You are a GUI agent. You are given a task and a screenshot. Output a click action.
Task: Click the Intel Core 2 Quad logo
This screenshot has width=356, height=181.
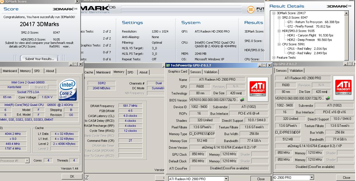pos(68,90)
